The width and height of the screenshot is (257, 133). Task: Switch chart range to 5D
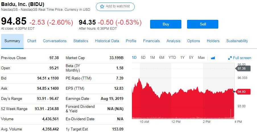point(143,57)
